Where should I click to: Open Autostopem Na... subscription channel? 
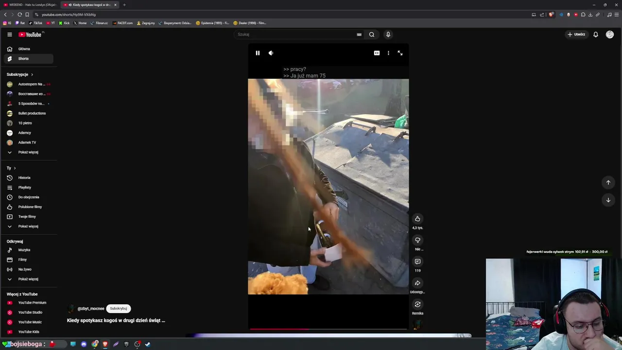[x=29, y=84]
